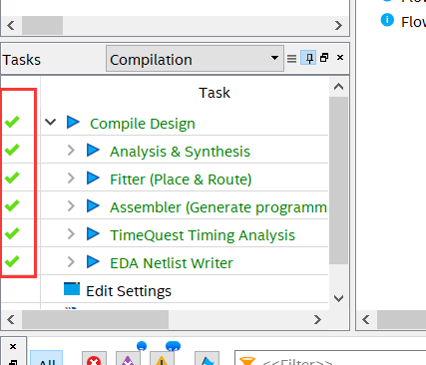Click the play icon beside Compile Design
This screenshot has height=365, width=426.
[73, 122]
